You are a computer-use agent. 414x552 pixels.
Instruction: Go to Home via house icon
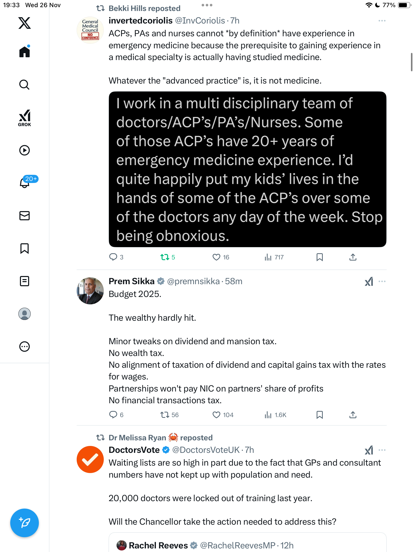click(x=25, y=52)
